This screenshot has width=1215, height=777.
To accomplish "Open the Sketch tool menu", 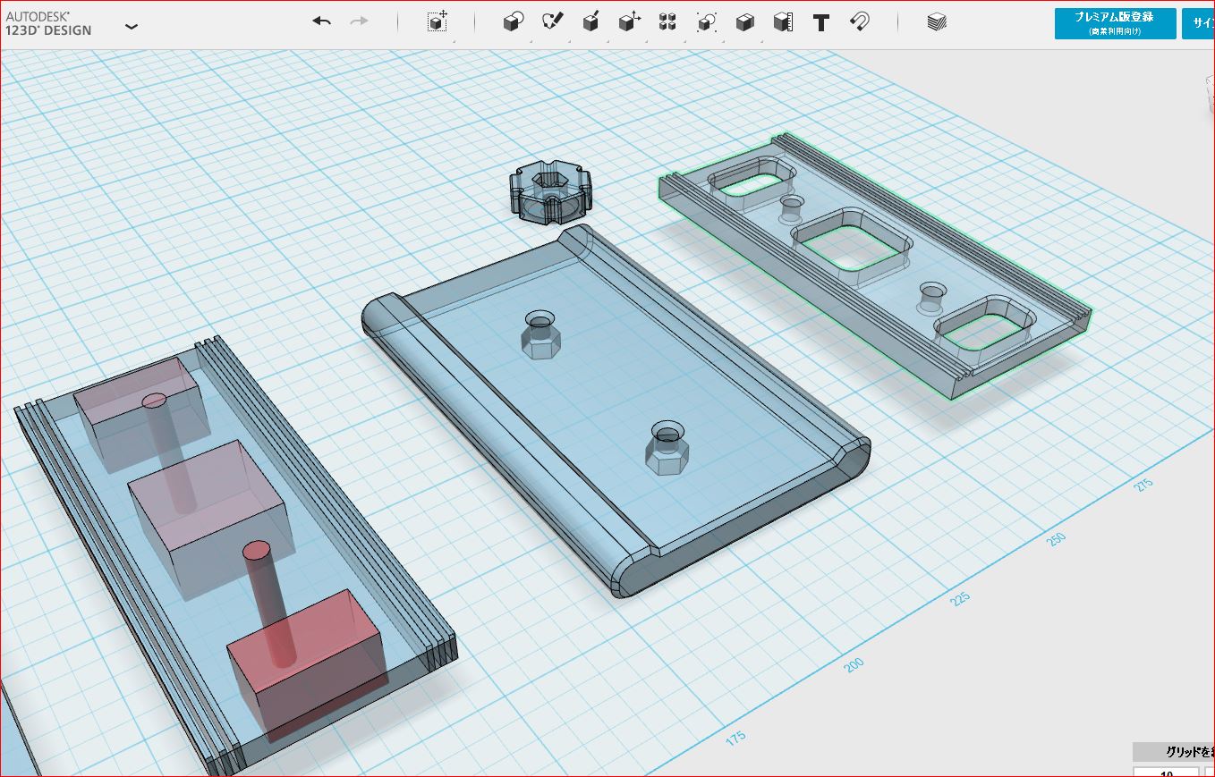I will [552, 22].
